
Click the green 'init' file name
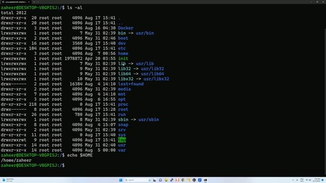pos(123,58)
